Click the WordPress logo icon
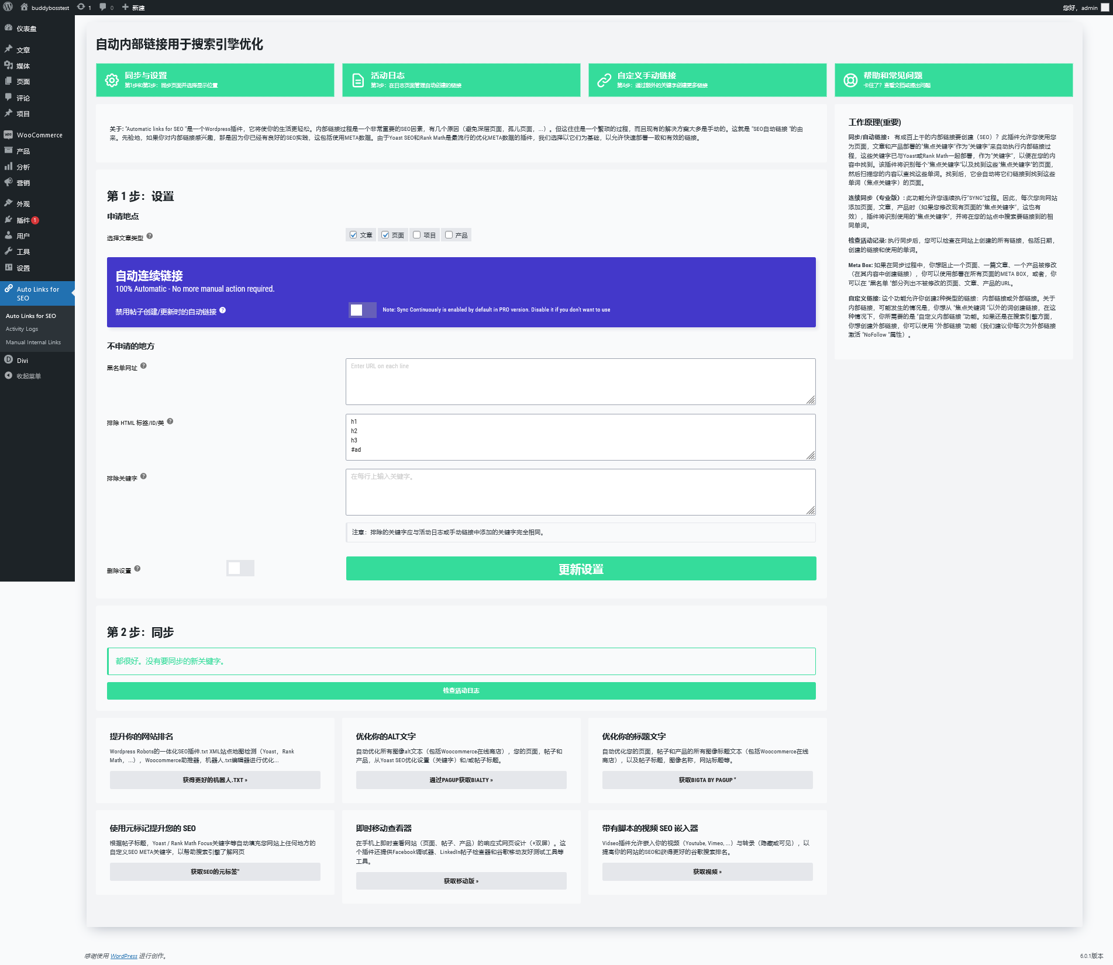Viewport: 1113px width, 965px height. (8, 7)
